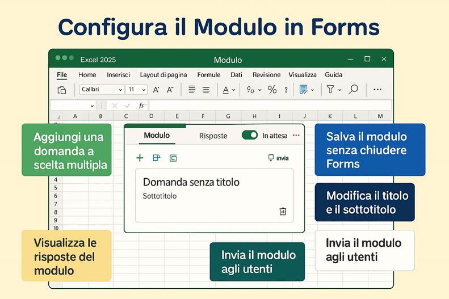Image resolution: width=449 pixels, height=299 pixels.
Task: Expand the Forms icon dropdown arrow
Action: point(312,90)
